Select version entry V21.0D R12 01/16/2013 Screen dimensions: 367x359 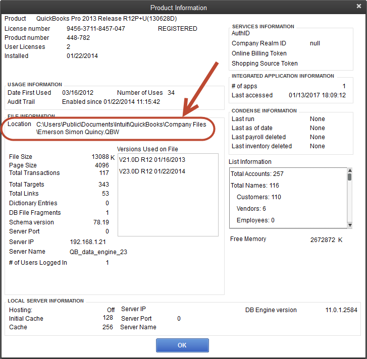152,160
